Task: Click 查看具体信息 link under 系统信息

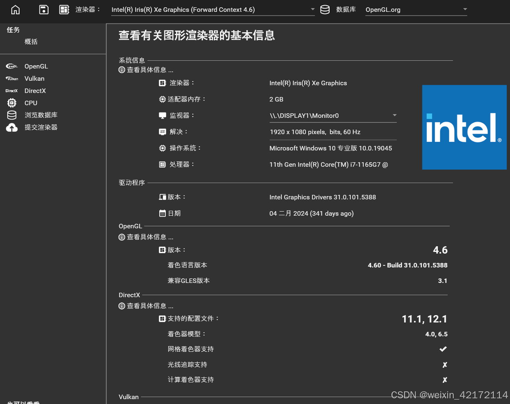Action: coord(150,70)
